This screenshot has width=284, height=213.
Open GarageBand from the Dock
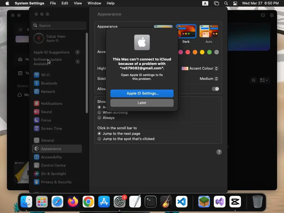(166, 202)
